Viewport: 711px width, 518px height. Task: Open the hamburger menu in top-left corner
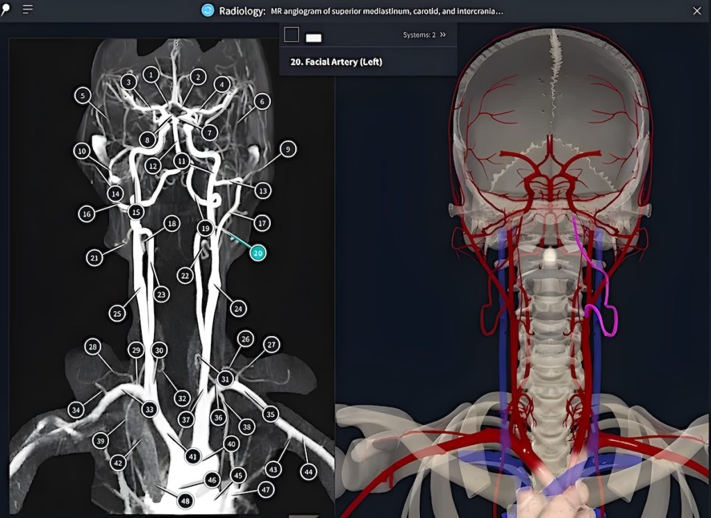26,10
